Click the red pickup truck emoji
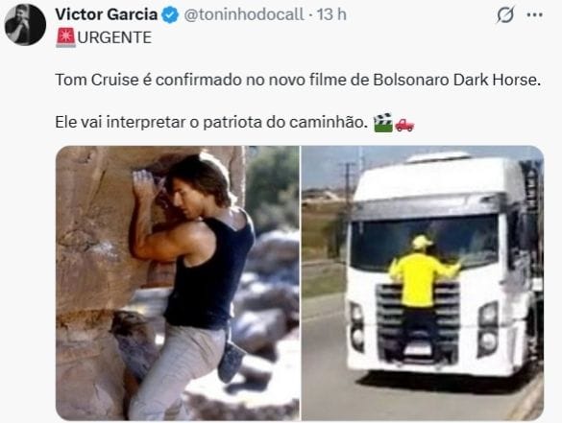The width and height of the screenshot is (562, 423). (404, 125)
